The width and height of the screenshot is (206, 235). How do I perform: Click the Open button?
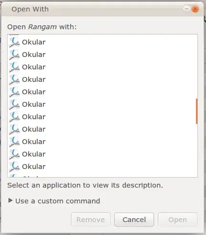(177, 220)
